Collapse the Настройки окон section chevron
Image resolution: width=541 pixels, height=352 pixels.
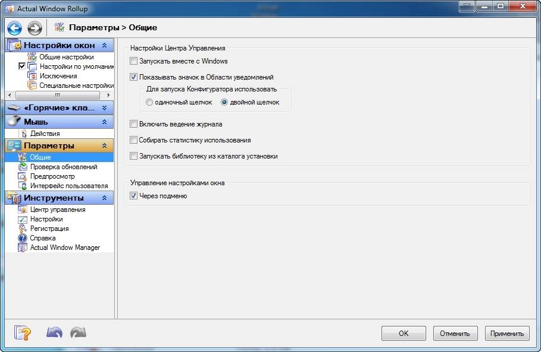(105, 46)
